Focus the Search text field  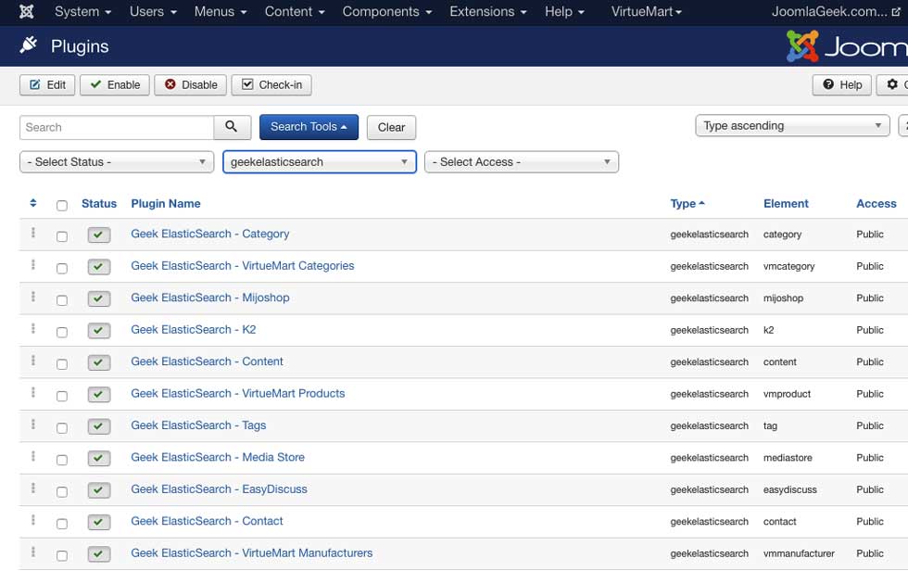[117, 127]
